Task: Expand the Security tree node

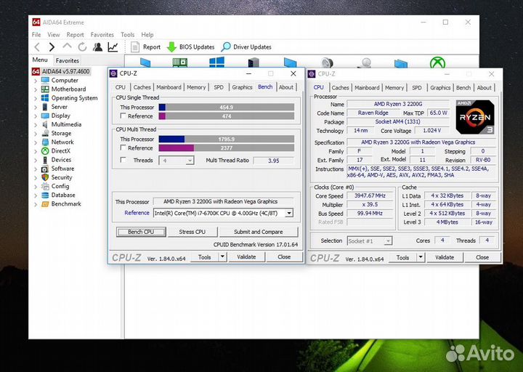Action: click(x=36, y=178)
